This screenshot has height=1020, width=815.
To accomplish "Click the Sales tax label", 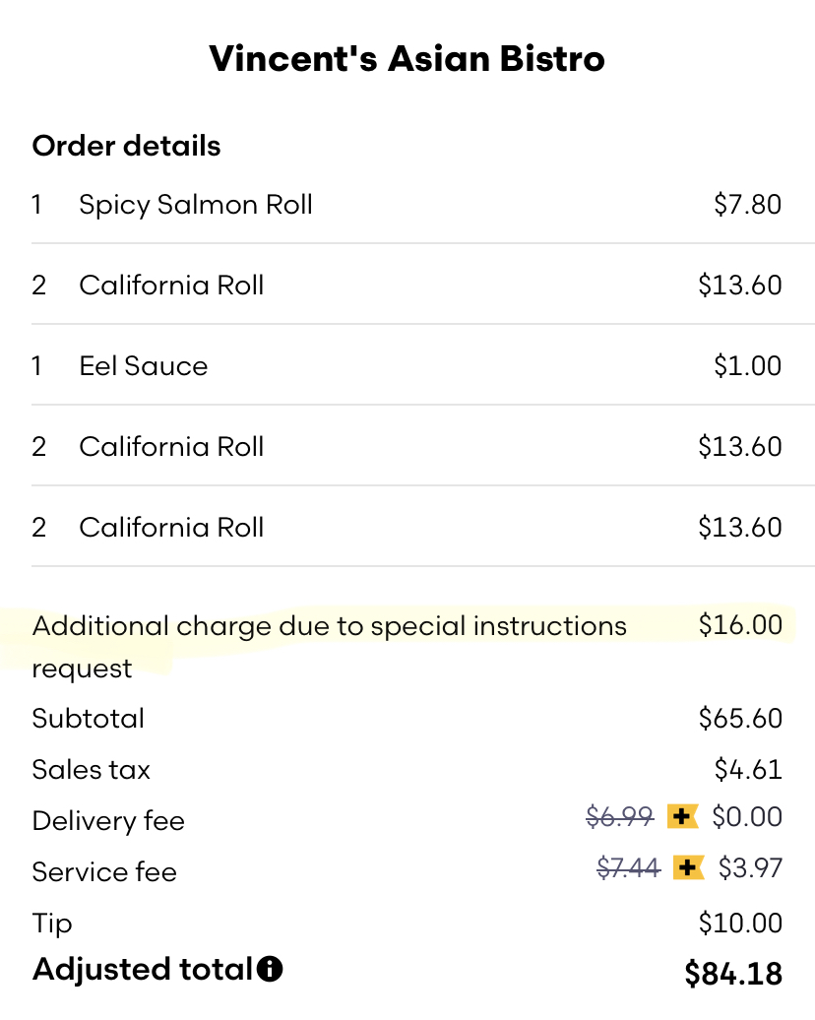I will [x=92, y=770].
